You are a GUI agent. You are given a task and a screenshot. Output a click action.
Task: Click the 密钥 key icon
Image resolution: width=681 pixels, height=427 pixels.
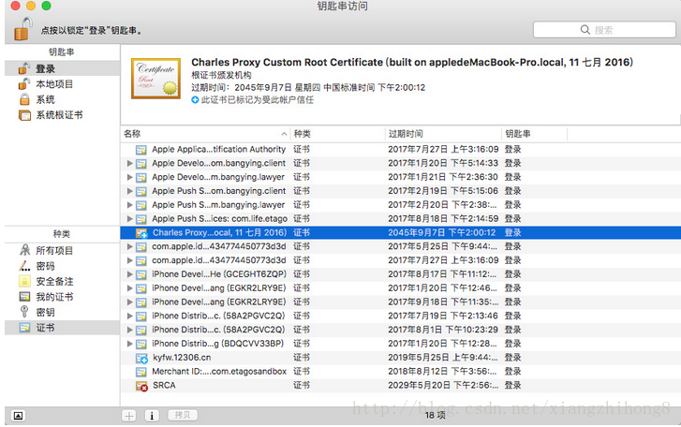click(24, 312)
